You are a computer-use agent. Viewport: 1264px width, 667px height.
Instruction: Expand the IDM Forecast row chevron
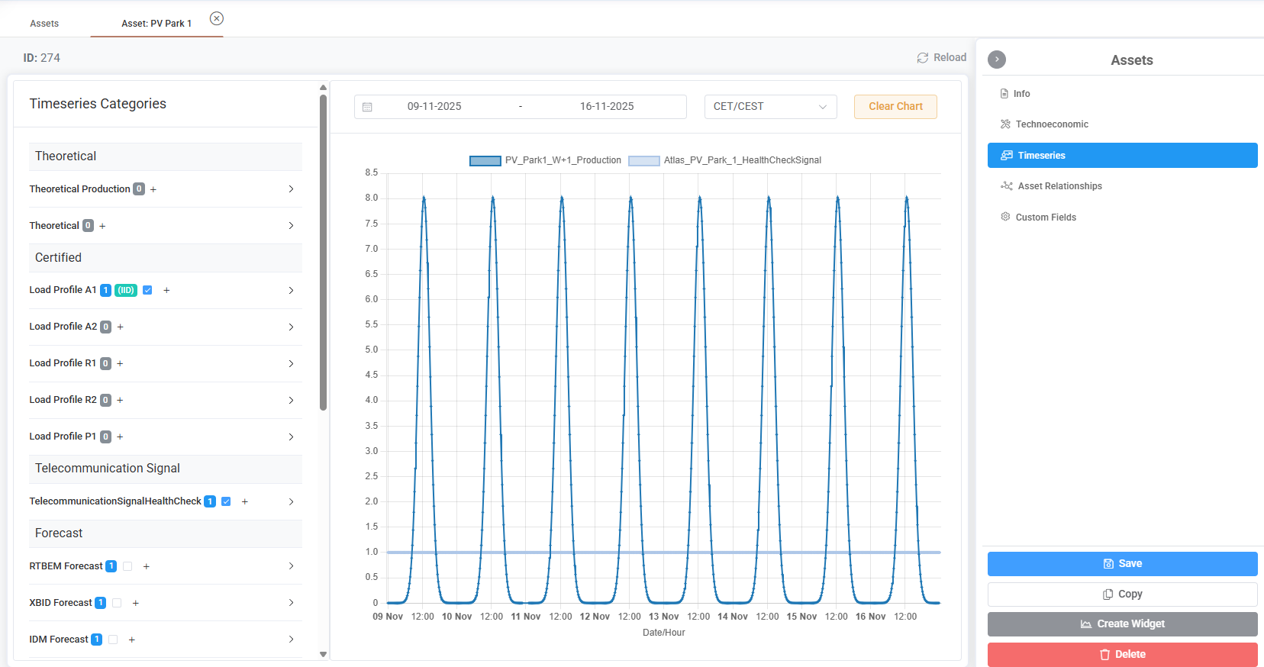tap(291, 640)
